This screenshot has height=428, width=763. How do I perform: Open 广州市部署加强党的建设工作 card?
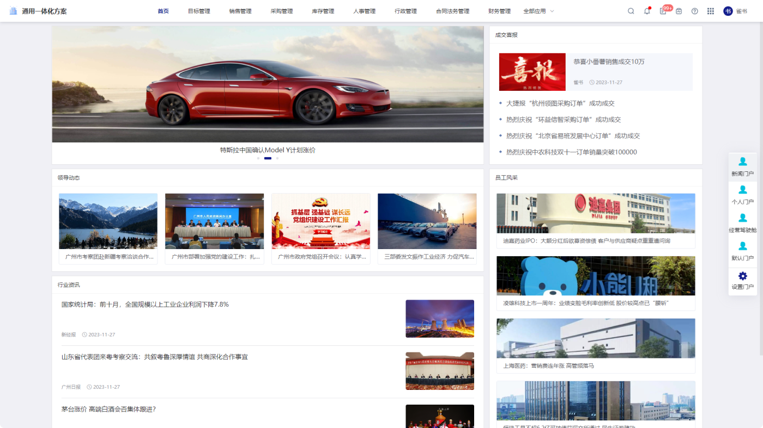click(x=214, y=229)
